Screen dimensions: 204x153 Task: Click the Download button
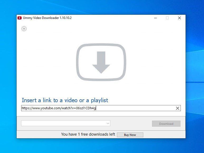[x=166, y=124]
